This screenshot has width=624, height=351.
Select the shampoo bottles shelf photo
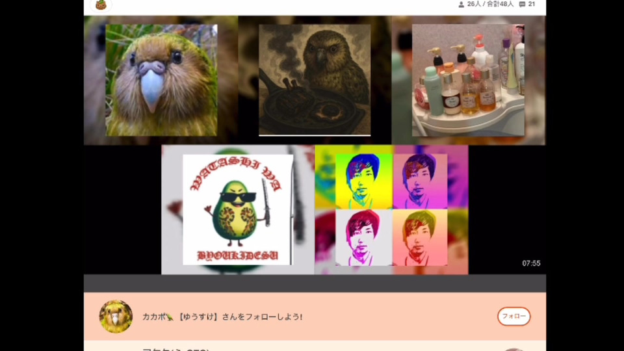(x=468, y=80)
